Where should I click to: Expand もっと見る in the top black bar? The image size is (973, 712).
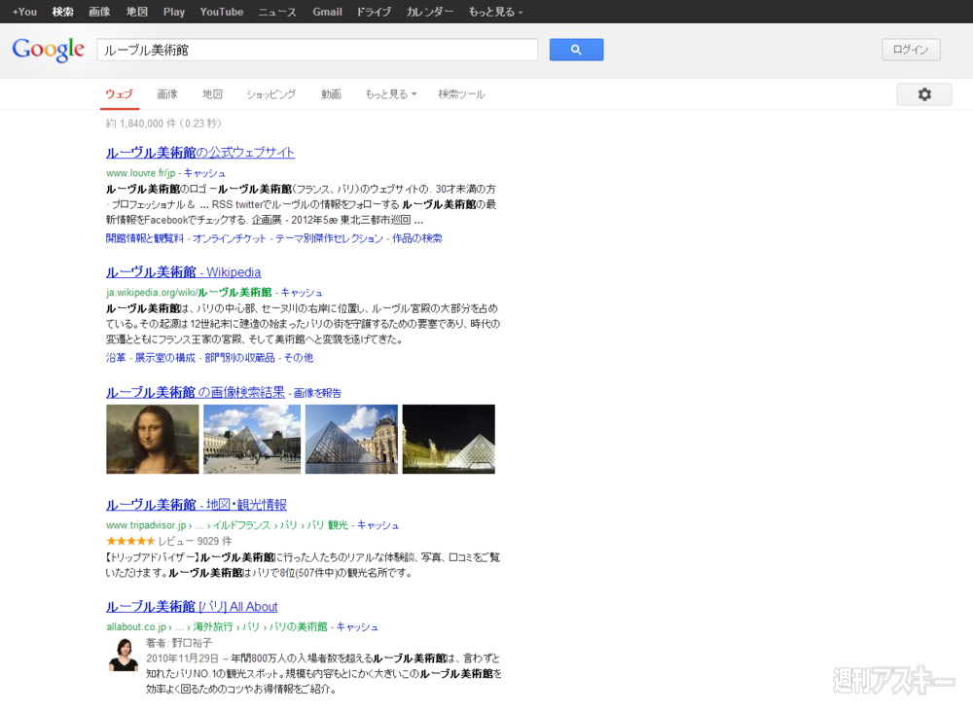[495, 12]
